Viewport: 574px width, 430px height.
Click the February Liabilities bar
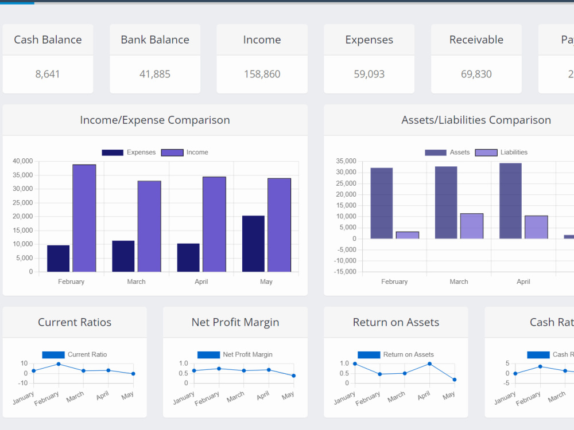tap(408, 235)
